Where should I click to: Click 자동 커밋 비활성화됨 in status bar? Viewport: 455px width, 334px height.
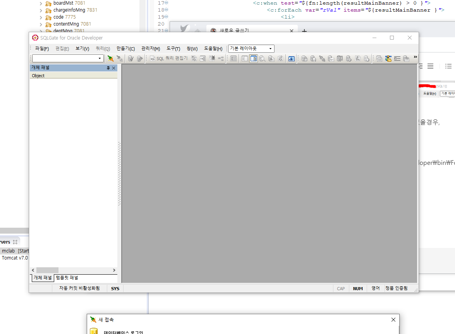point(79,288)
